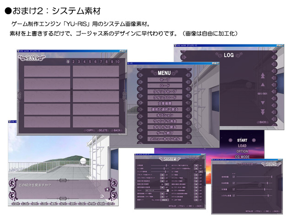Image resolution: width=293 pixels, height=220 pixels.
Task: Choose タイトルへ戻る in the MENU window
Action: coord(165,127)
